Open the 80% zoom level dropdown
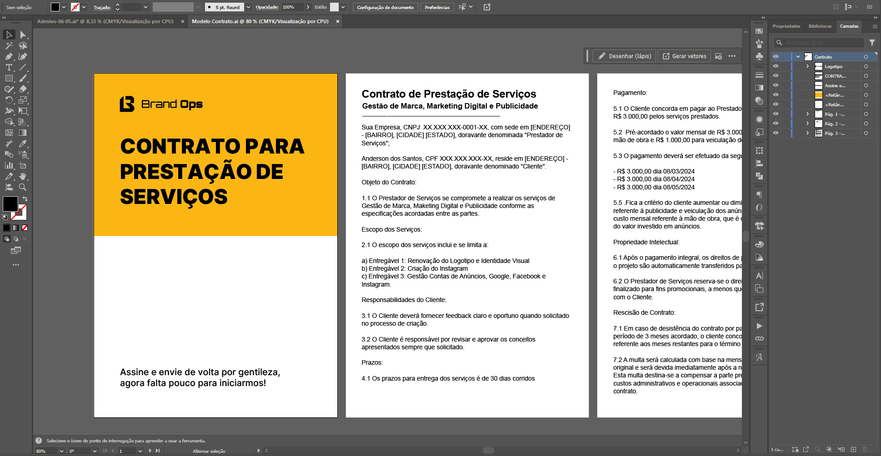The image size is (881, 456). tap(61, 451)
